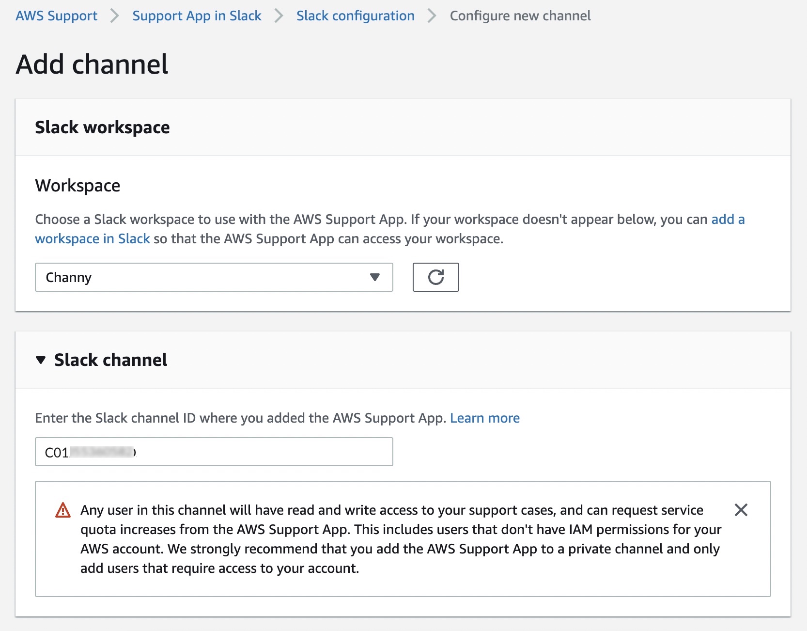Click the X to dismiss the access warning
807x631 pixels.
[x=741, y=510]
